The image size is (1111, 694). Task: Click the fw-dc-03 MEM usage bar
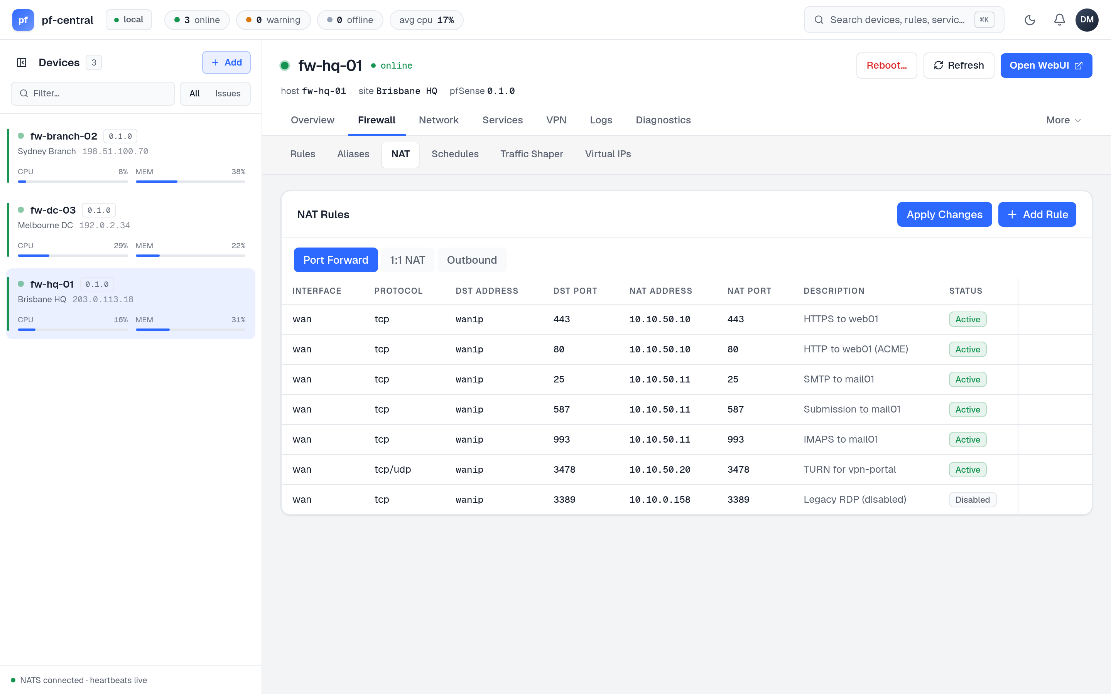[x=191, y=256]
